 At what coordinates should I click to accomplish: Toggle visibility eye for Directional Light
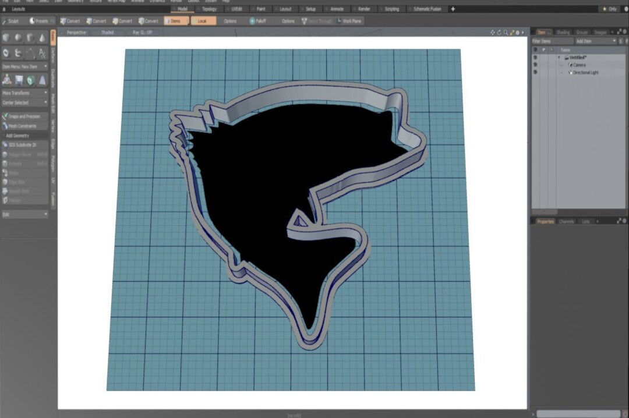[535, 72]
